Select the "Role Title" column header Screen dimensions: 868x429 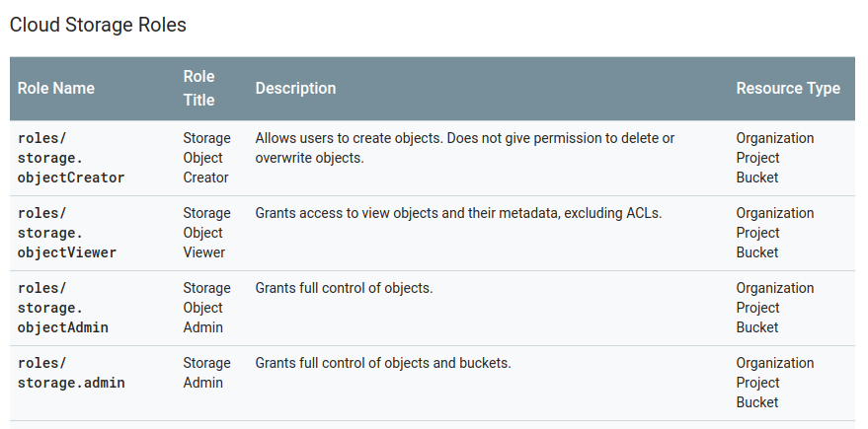coord(198,88)
